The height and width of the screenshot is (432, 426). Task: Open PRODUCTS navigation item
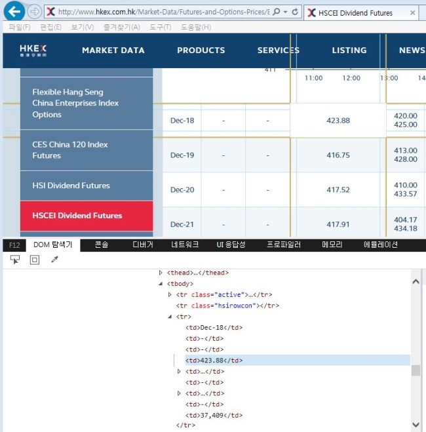201,50
